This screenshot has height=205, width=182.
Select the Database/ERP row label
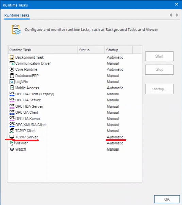27,76
